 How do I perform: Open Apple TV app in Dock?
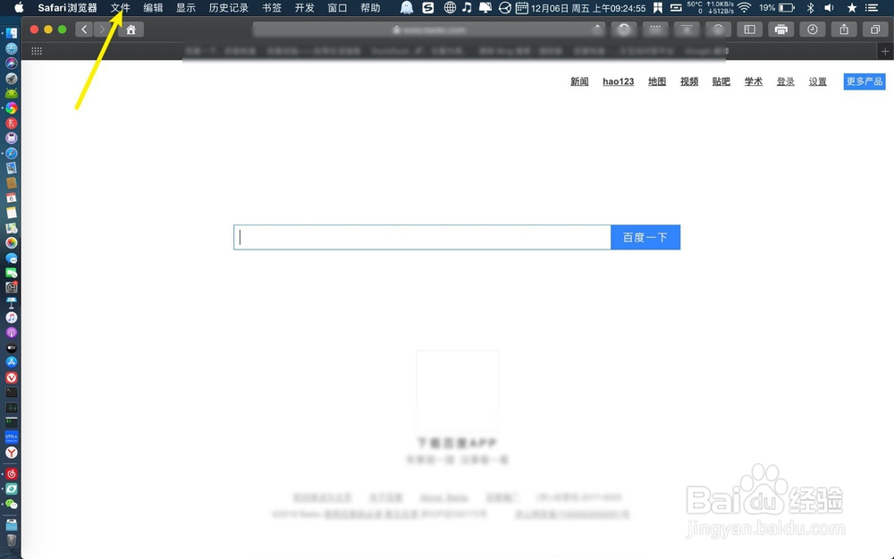12,347
